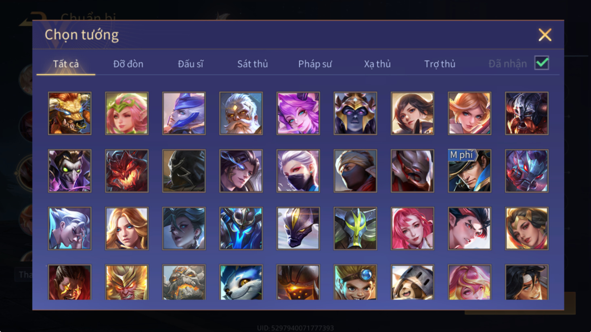This screenshot has height=332, width=591.
Task: Choose the pink-haired fairy with green crown
Action: [127, 113]
